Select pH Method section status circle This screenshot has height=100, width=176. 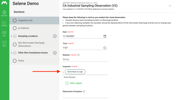pyautogui.click(x=15, y=28)
